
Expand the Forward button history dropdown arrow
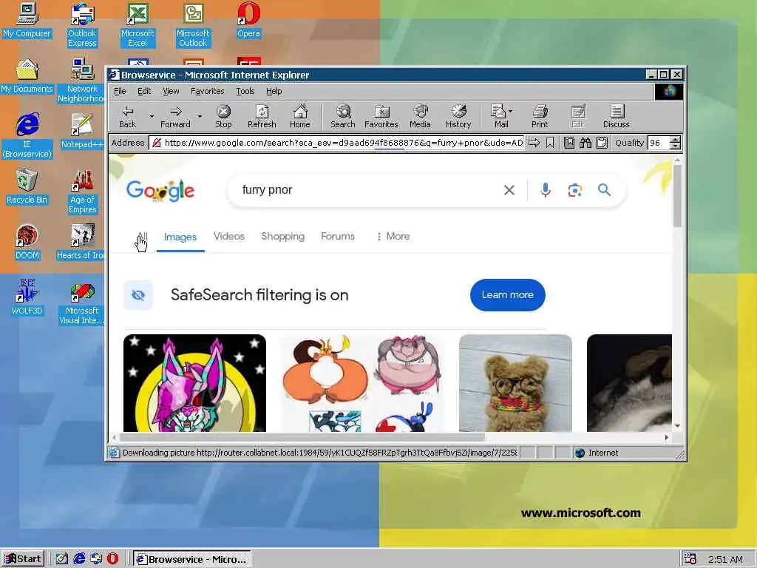200,116
